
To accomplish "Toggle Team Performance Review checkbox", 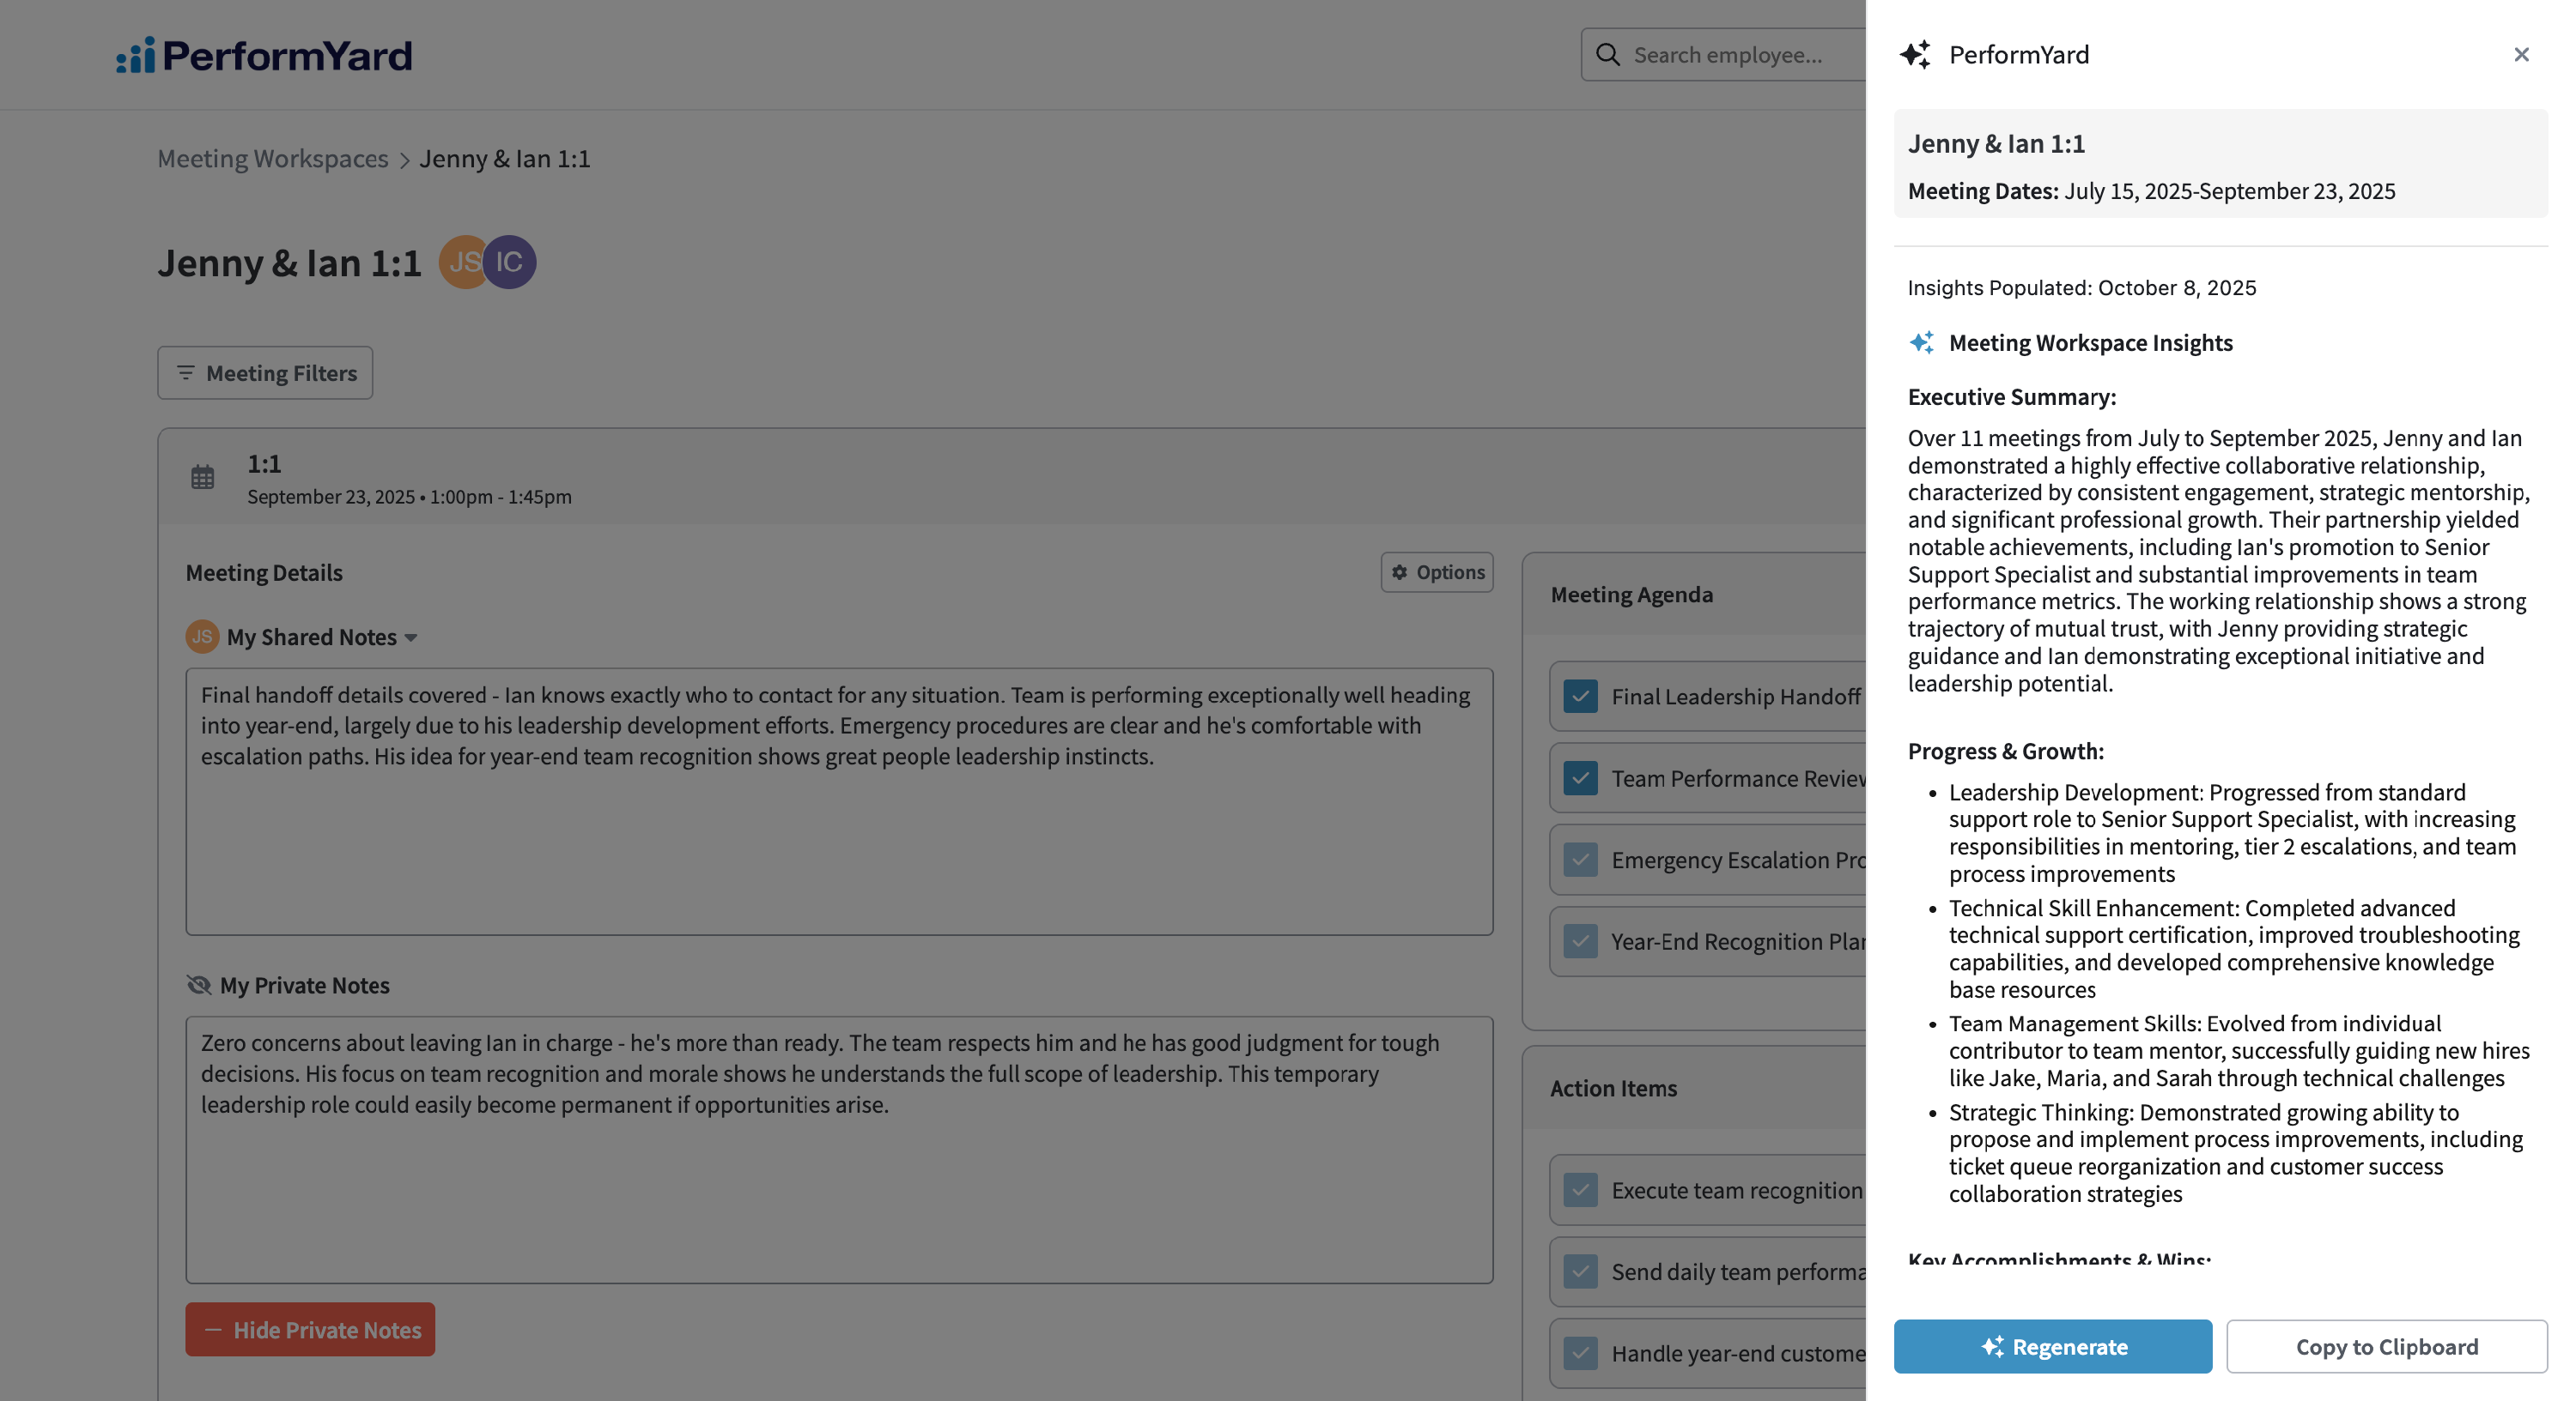I will click(1581, 778).
